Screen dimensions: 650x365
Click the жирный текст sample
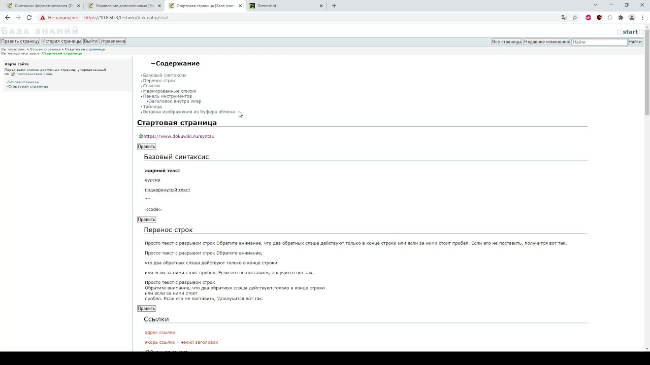(x=162, y=170)
